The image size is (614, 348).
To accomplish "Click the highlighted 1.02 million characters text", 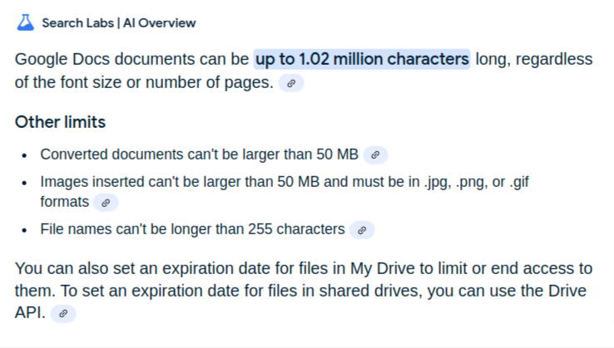I will coord(362,60).
